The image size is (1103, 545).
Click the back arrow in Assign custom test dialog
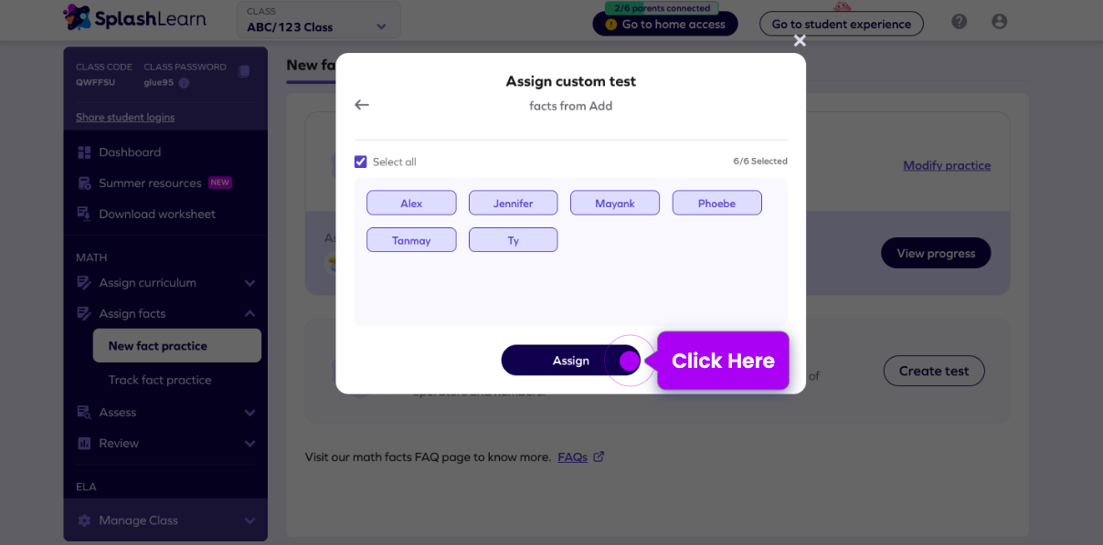click(x=362, y=105)
